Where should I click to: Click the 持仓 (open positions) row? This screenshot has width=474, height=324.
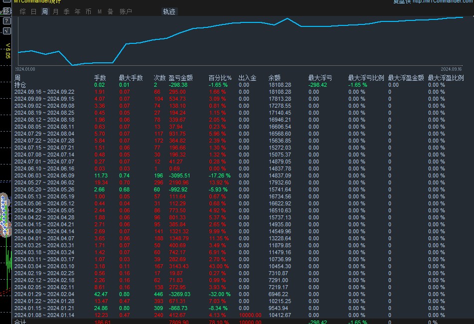click(x=21, y=85)
